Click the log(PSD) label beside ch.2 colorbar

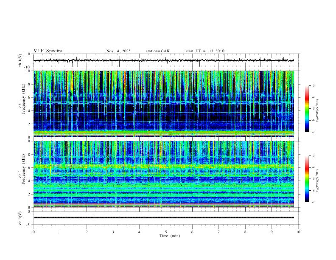coord(318,181)
